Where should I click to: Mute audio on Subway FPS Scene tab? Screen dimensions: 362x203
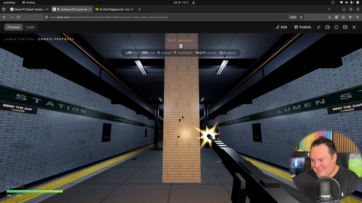pos(58,9)
